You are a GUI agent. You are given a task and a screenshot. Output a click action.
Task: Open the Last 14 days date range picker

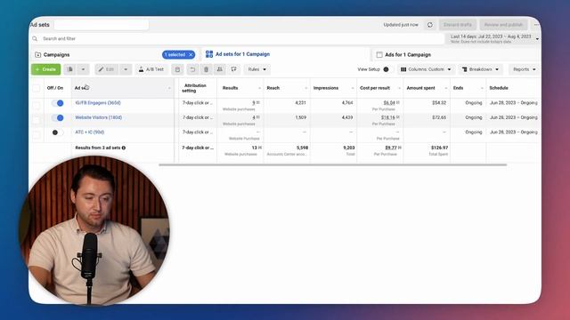tap(493, 38)
